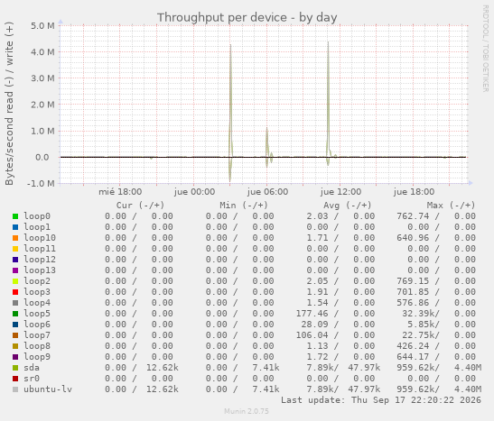The height and width of the screenshot is (421, 494).
Task: Select the loop7 device label
Action: click(37, 335)
